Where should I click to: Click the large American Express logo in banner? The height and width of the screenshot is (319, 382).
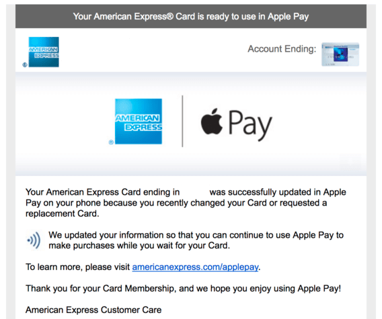coord(139,121)
